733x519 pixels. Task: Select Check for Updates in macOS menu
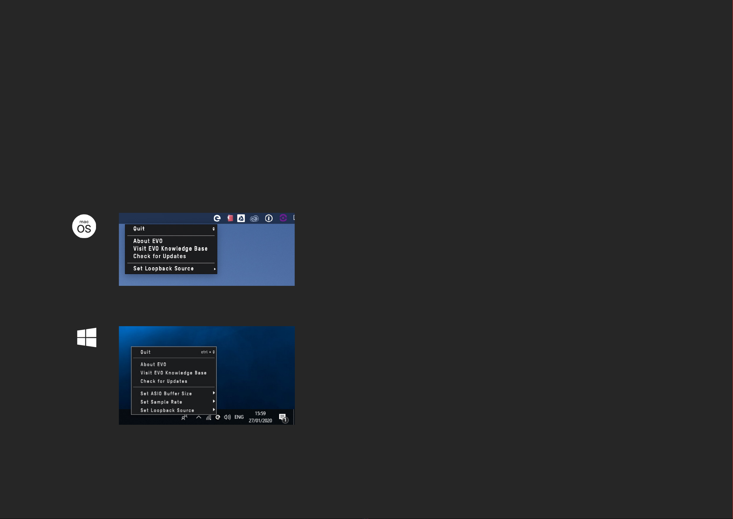tap(171, 256)
